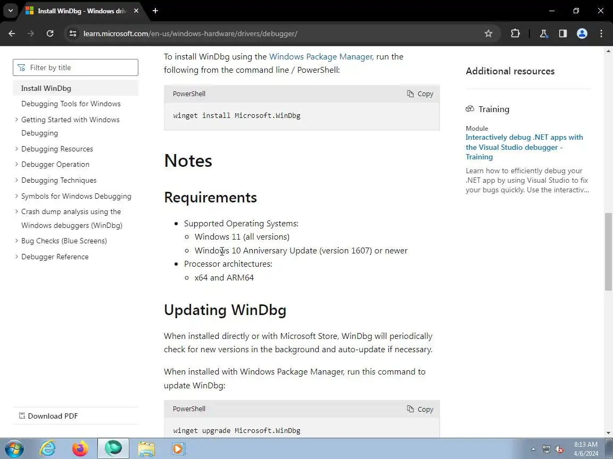Copy the winget install command
613x459 pixels.
(420, 93)
